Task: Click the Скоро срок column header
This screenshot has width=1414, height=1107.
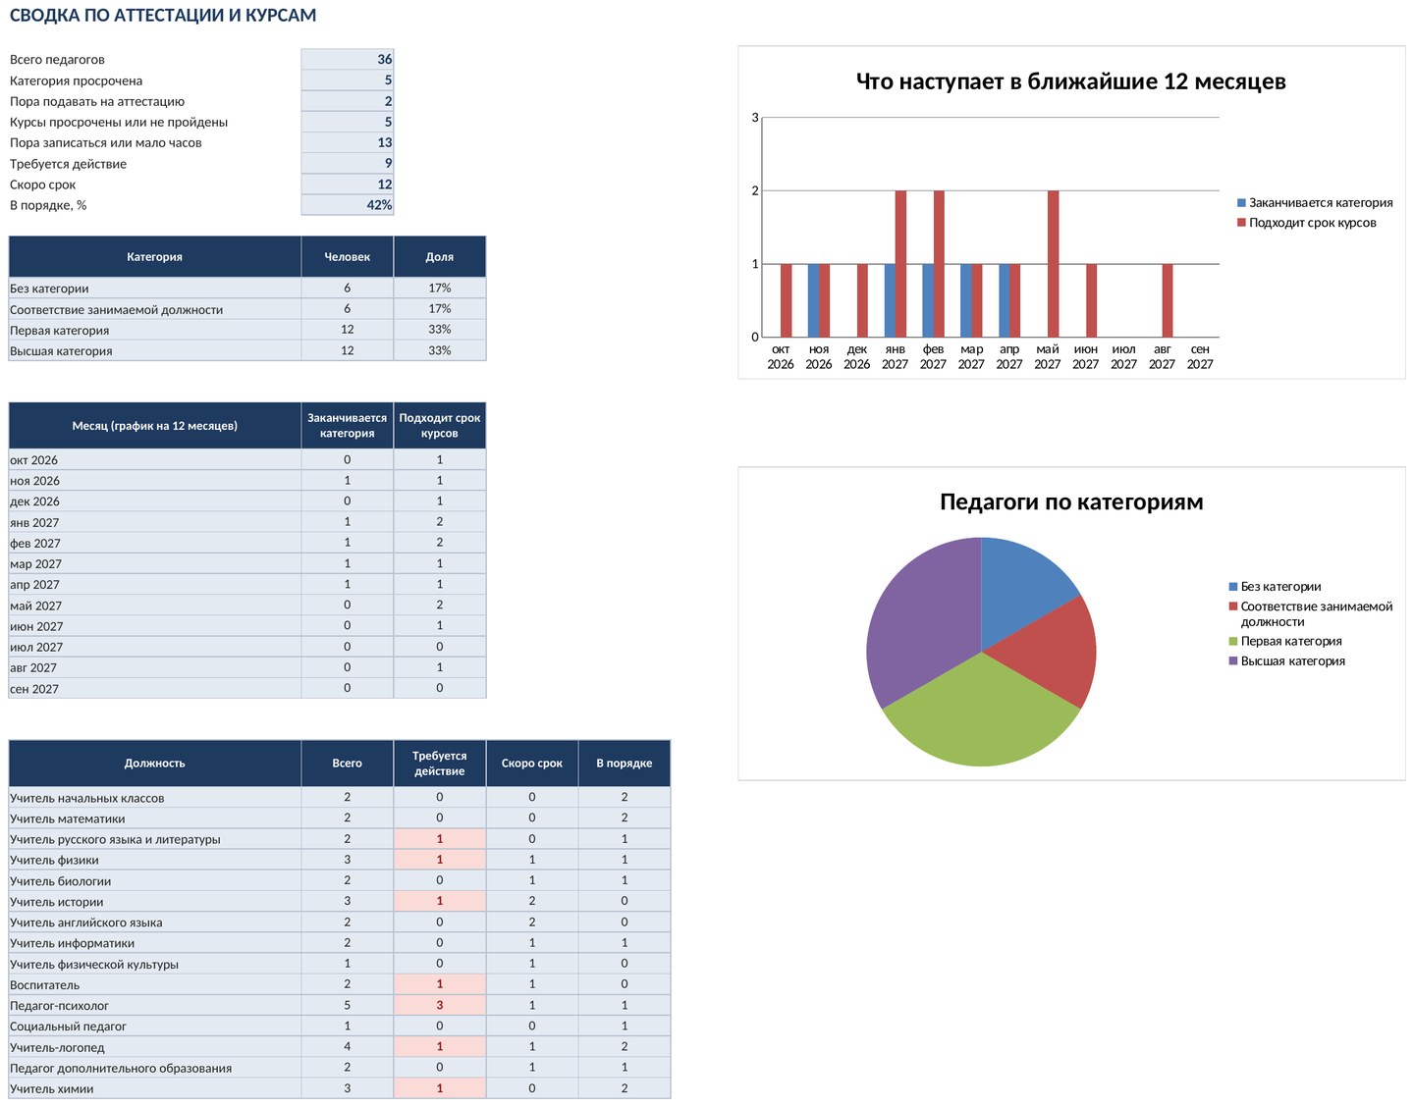Action: pyautogui.click(x=532, y=764)
